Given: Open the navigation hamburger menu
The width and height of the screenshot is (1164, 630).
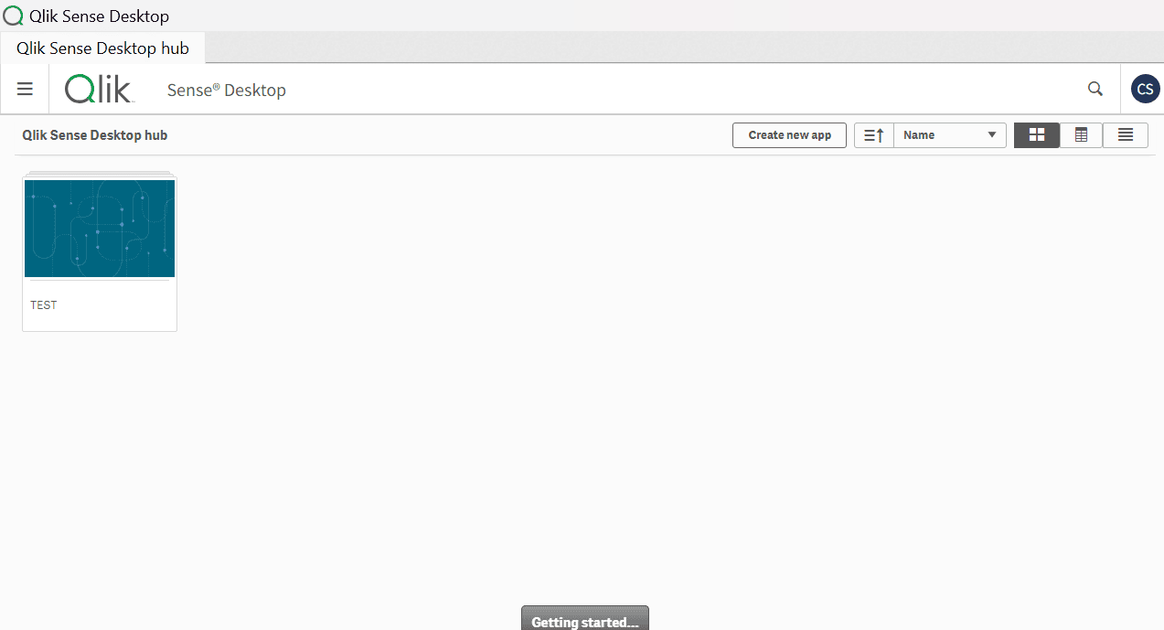Looking at the screenshot, I should (25, 89).
